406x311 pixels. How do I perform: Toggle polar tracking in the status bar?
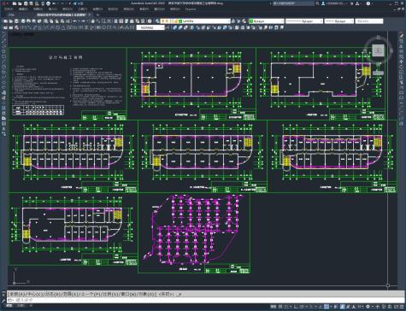(x=302, y=307)
